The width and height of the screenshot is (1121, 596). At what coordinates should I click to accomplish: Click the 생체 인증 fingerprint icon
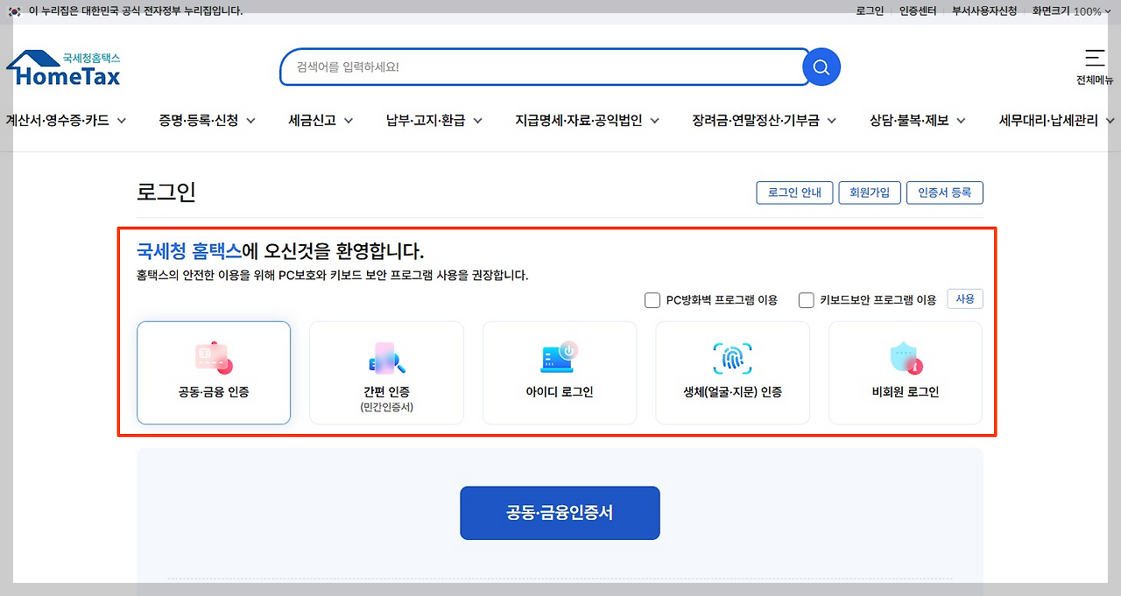click(732, 358)
